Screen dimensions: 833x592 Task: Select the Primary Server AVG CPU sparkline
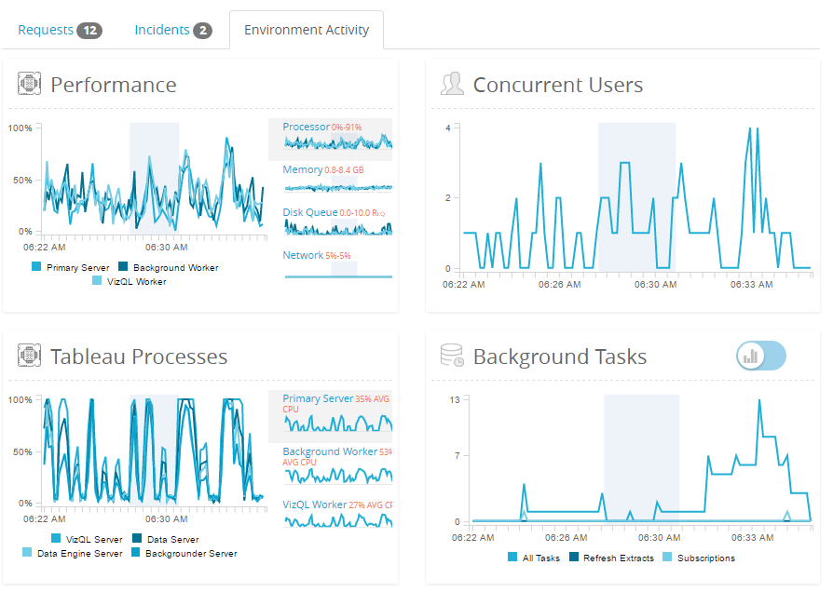click(x=330, y=416)
